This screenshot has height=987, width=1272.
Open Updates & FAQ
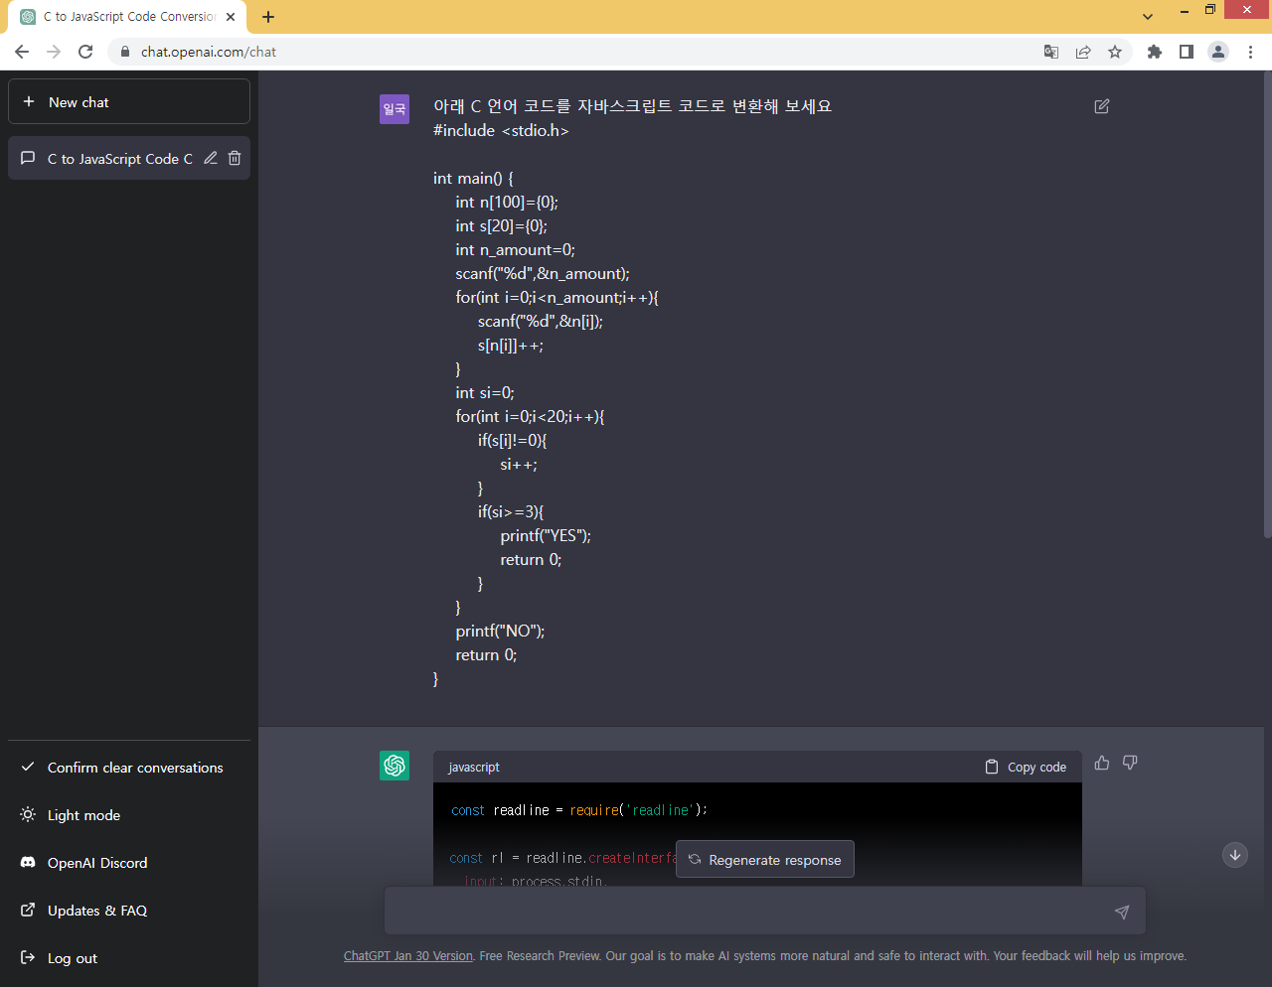[x=129, y=911]
